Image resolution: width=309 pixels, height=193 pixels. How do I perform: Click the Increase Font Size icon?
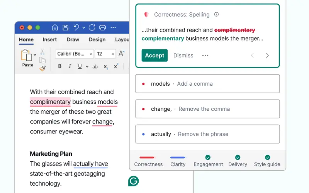[x=121, y=53]
